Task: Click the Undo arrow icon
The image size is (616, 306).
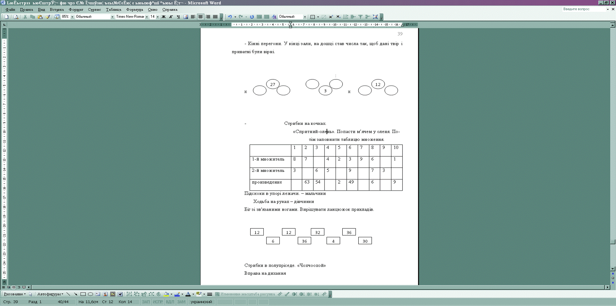Action: tap(230, 17)
